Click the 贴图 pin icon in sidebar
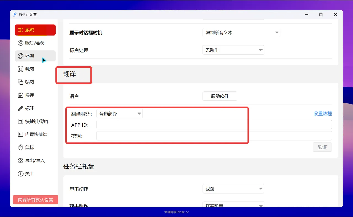The width and height of the screenshot is (353, 217). pyautogui.click(x=20, y=82)
